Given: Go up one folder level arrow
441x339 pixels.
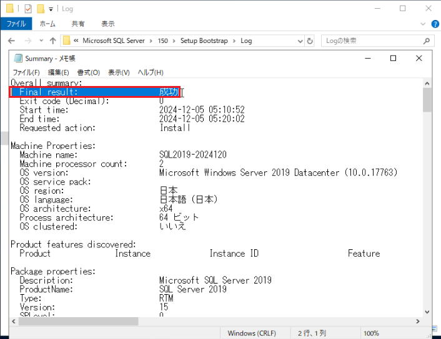Looking at the screenshot, I should click(52, 41).
